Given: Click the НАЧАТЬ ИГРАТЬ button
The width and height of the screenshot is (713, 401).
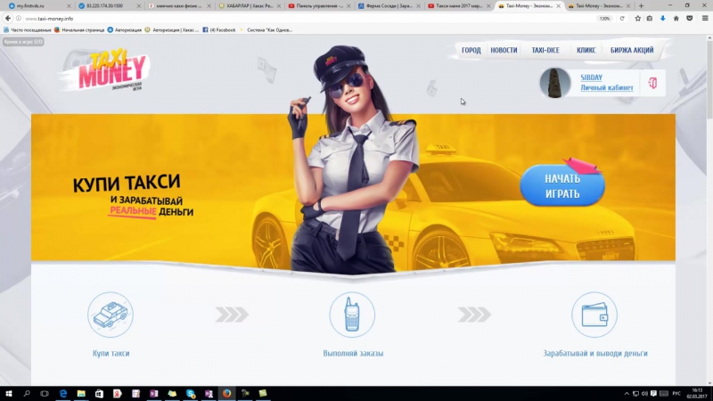Looking at the screenshot, I should click(562, 185).
